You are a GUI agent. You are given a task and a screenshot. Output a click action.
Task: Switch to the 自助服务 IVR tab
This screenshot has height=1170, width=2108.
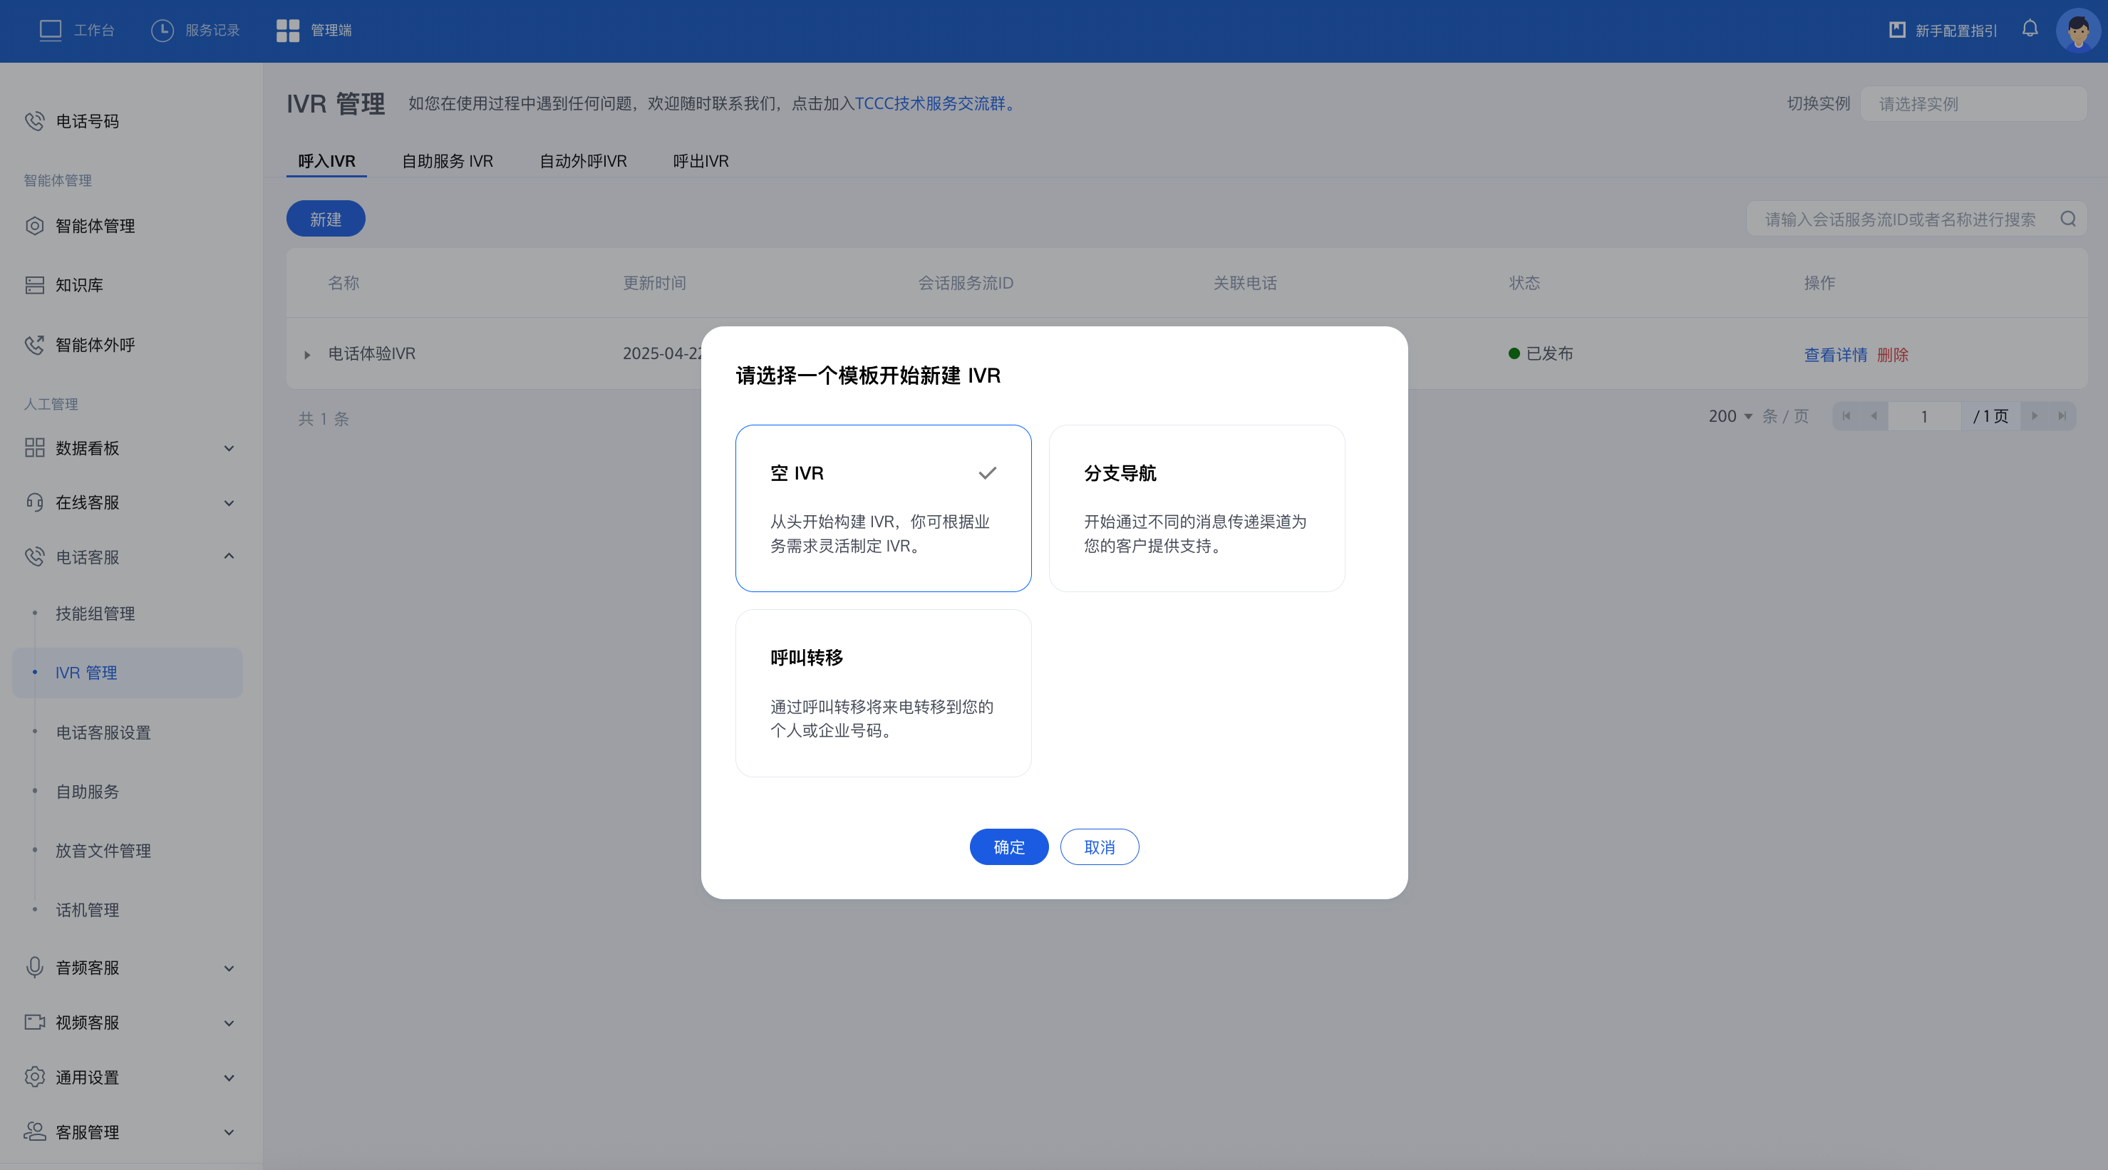click(x=447, y=161)
